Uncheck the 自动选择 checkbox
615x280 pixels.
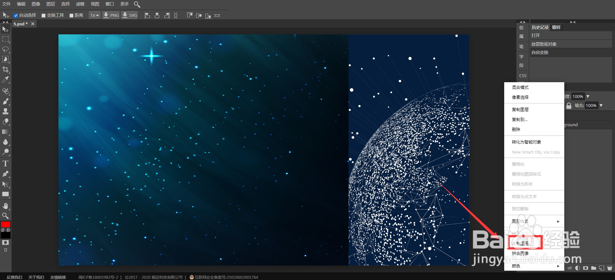pyautogui.click(x=16, y=15)
